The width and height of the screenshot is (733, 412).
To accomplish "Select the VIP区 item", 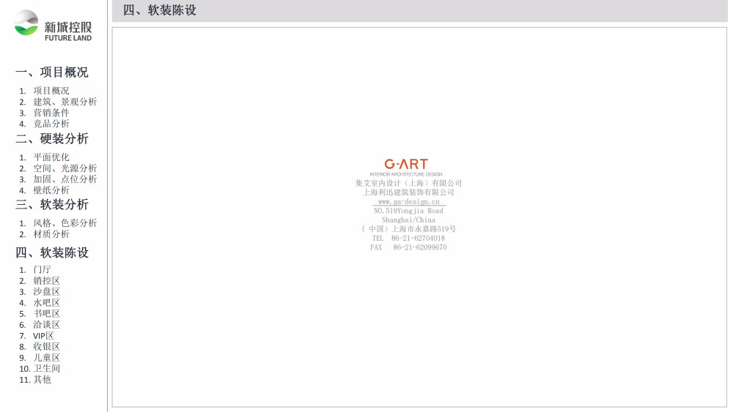I will 43,336.
